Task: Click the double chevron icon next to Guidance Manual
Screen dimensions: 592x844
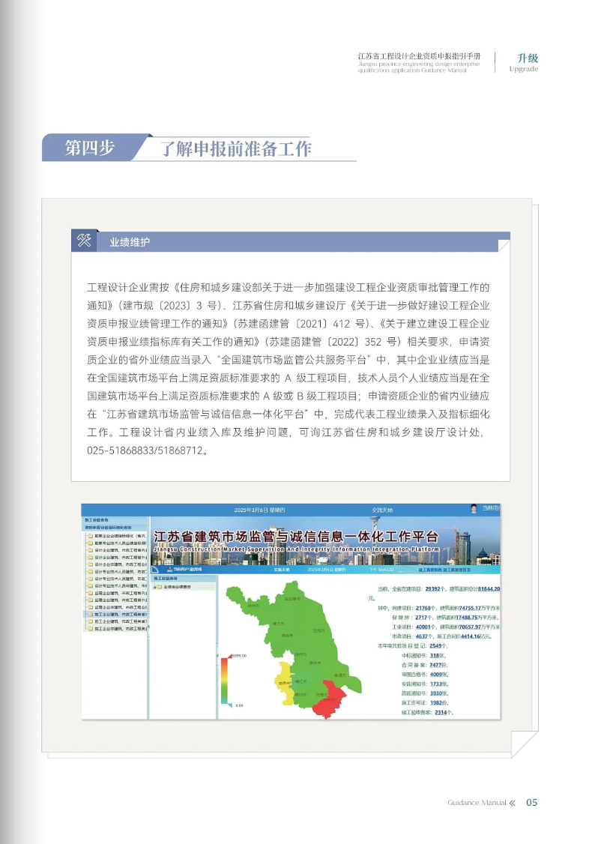Action: click(513, 803)
